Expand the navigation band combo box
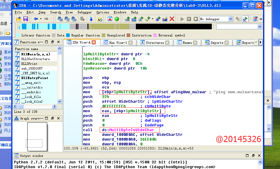 click(260, 27)
